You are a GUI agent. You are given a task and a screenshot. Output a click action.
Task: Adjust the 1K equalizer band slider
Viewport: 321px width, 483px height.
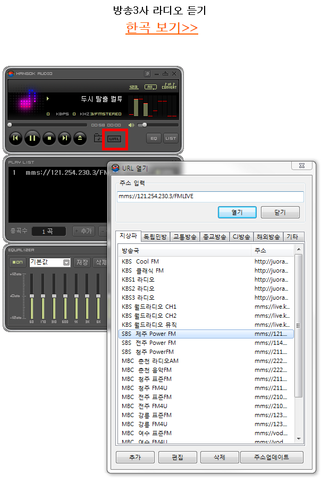pyautogui.click(x=76, y=296)
